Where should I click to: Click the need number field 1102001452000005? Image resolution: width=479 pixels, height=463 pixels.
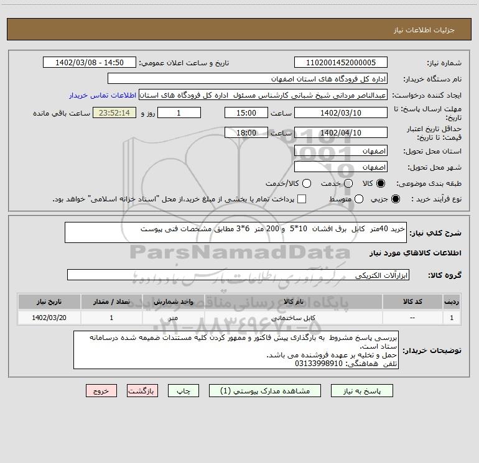point(341,63)
